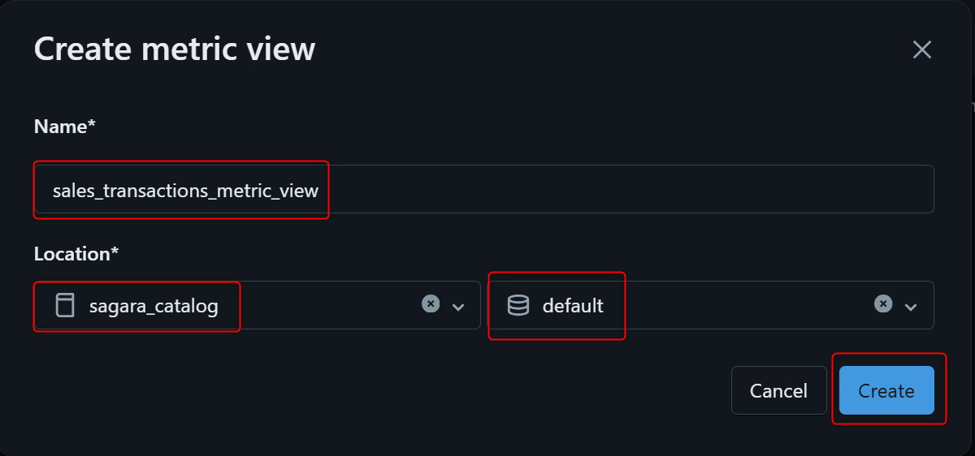Click the Location field label
This screenshot has height=456, width=975.
click(x=76, y=254)
